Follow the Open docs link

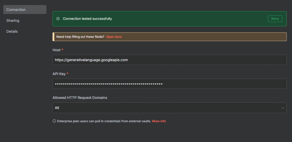click(114, 37)
